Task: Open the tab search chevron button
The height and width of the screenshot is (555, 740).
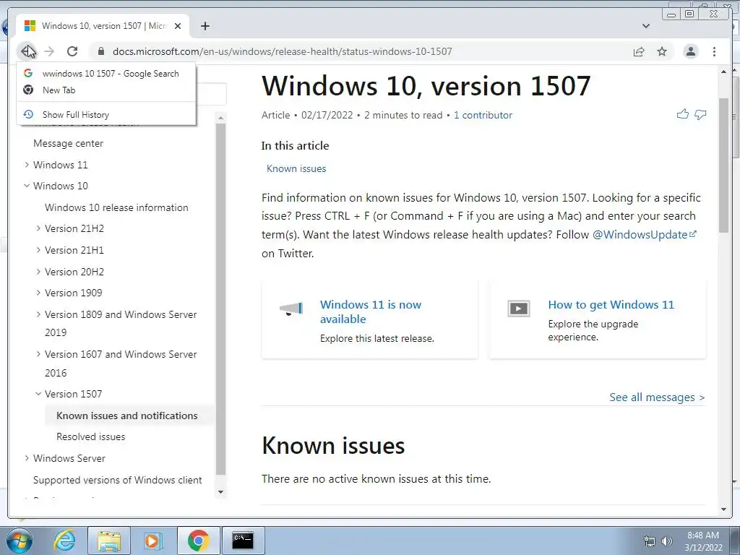Action: coord(645,26)
